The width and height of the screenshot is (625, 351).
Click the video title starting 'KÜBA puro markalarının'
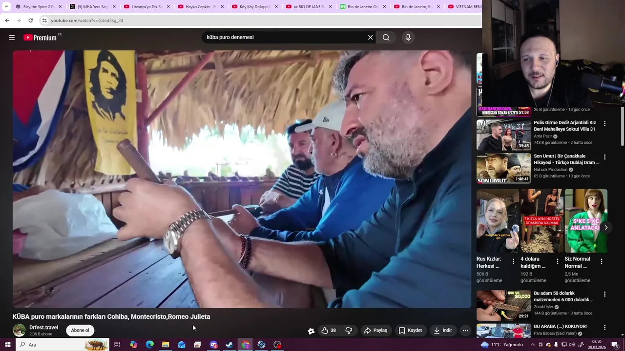[111, 316]
